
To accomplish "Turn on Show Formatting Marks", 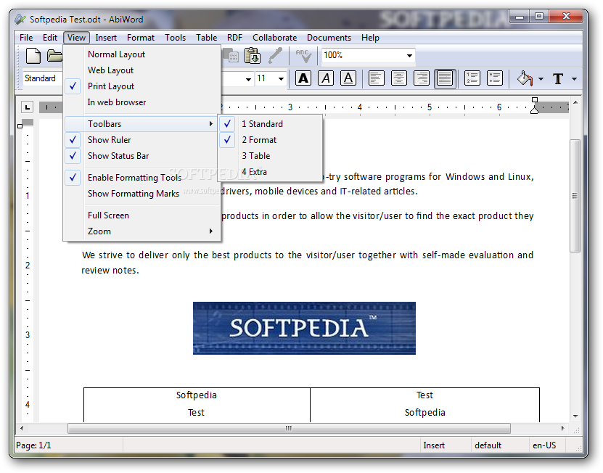I will coord(141,194).
